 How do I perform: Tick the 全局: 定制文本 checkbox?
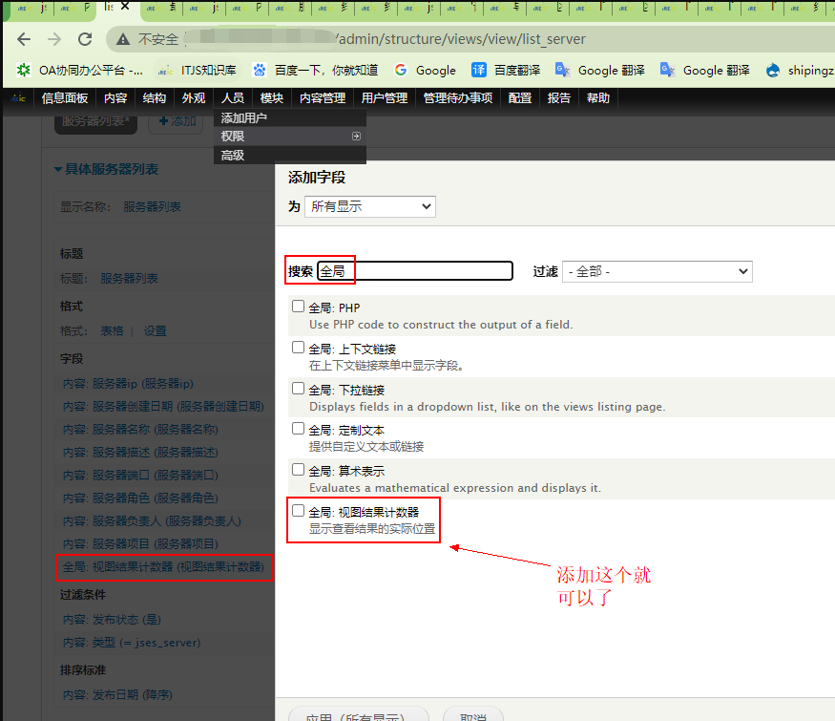click(x=298, y=429)
